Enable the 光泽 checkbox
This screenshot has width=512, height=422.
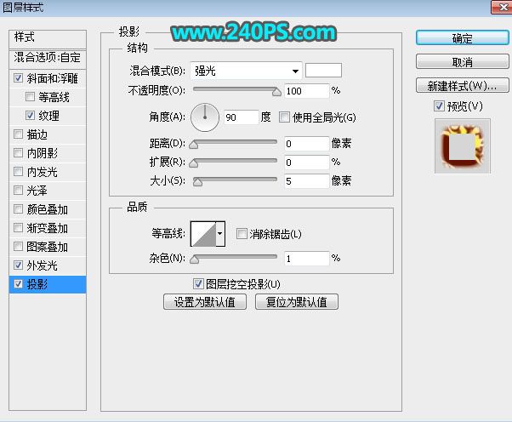(19, 190)
